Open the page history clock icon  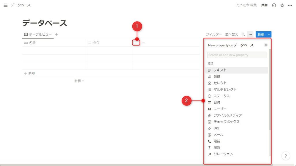[x=274, y=5]
